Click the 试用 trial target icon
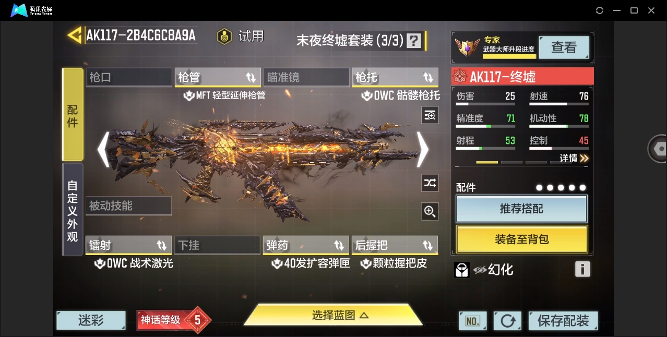 click(x=225, y=37)
